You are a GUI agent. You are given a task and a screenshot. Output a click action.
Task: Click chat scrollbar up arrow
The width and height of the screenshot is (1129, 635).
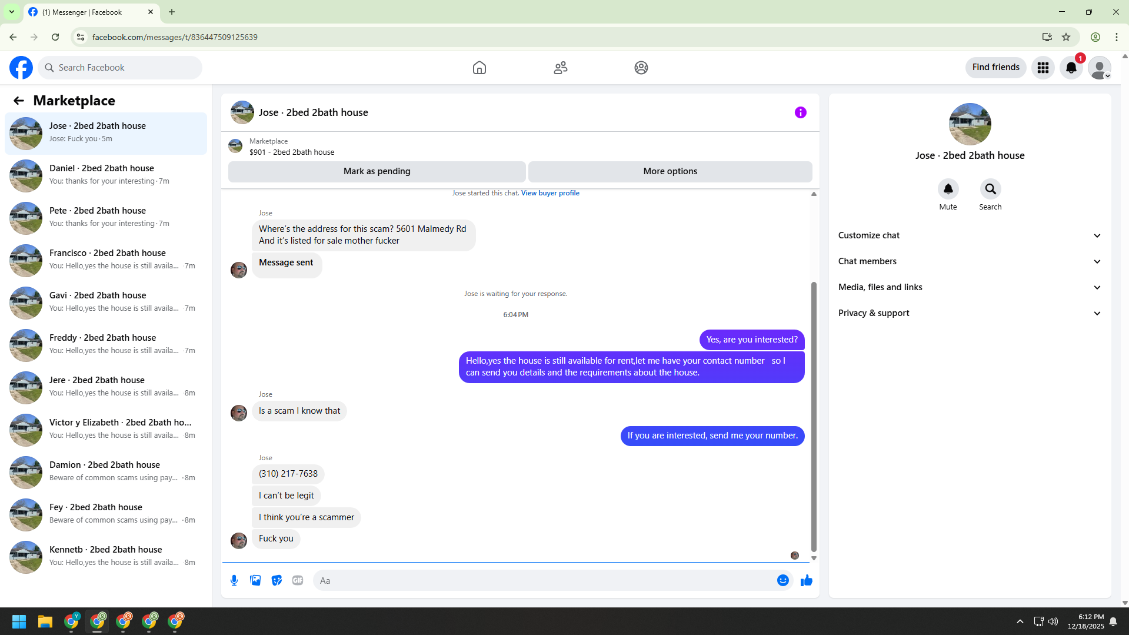814,194
